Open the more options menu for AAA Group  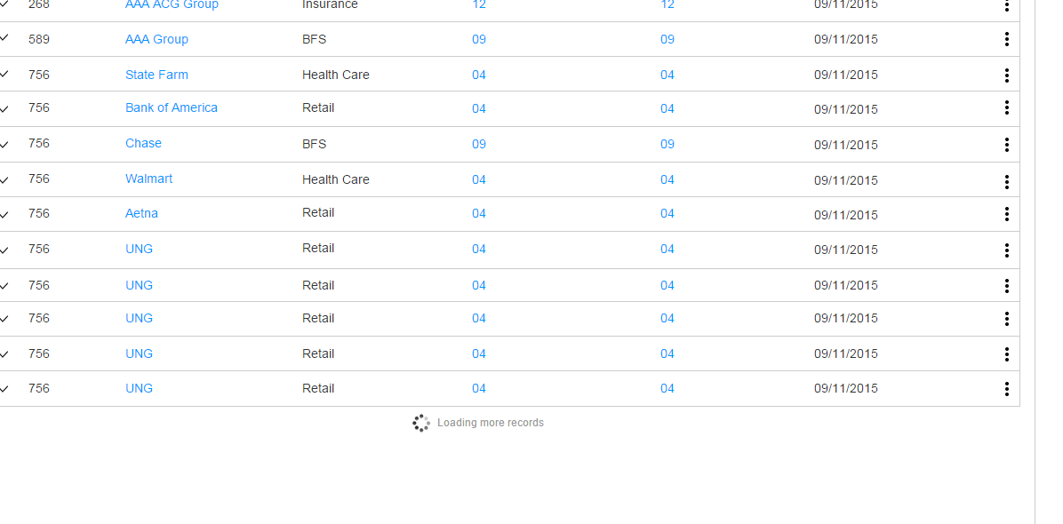1006,39
